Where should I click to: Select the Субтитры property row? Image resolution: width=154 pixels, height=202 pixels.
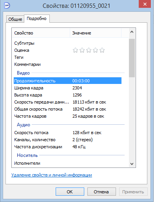click(x=67, y=43)
